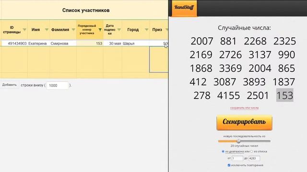Click the сохранить эти числа link
This screenshot has width=307, height=172.
244,107
